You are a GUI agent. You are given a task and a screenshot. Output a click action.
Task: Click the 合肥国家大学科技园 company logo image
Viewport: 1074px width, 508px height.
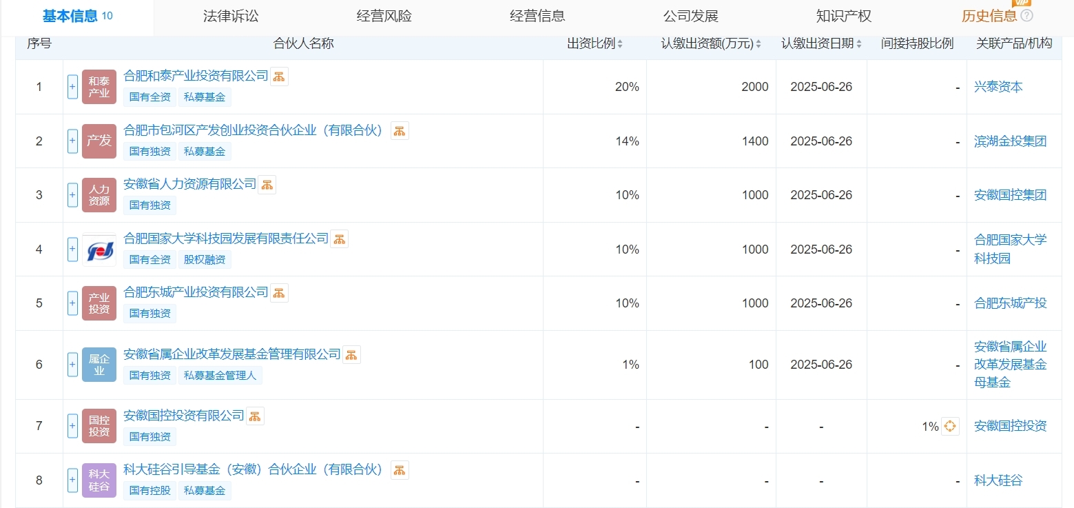(x=99, y=250)
